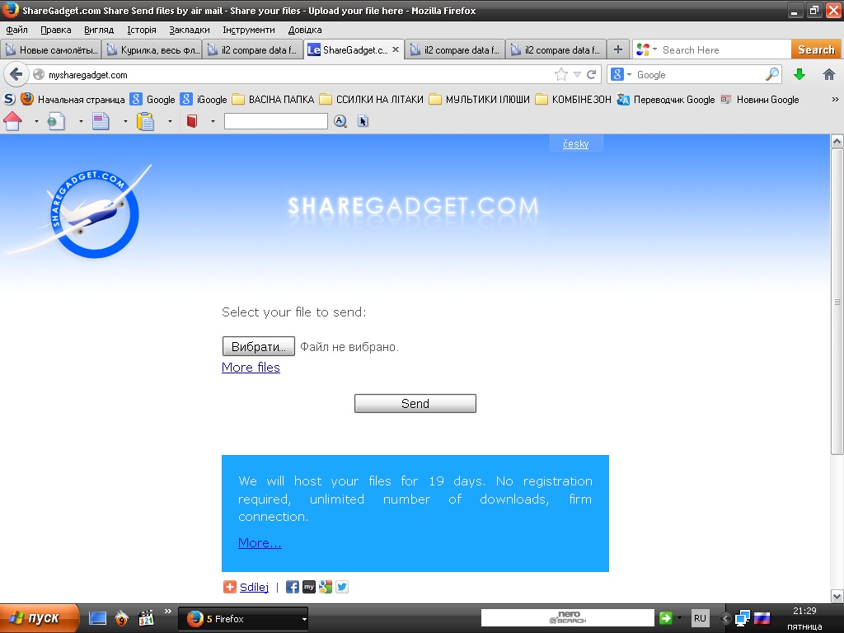Expand the dropdown beside the globe page icon

(x=81, y=122)
